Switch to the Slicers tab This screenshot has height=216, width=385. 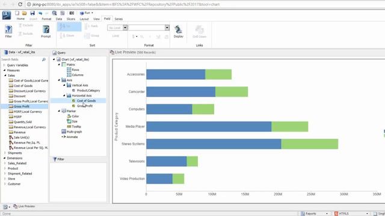pos(71,19)
